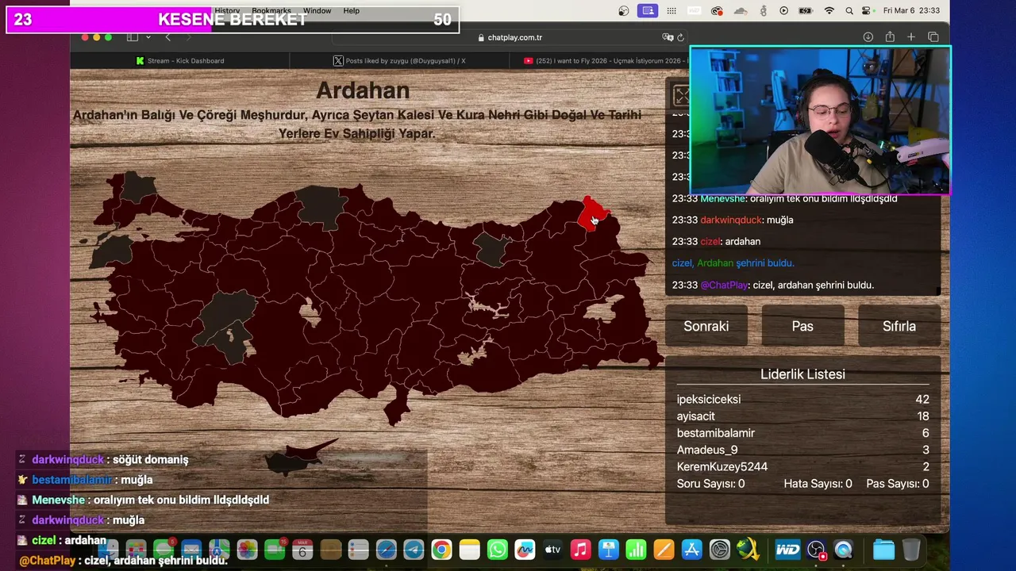Image resolution: width=1016 pixels, height=571 pixels.
Task: Open Numbers from the Dock
Action: tap(636, 550)
